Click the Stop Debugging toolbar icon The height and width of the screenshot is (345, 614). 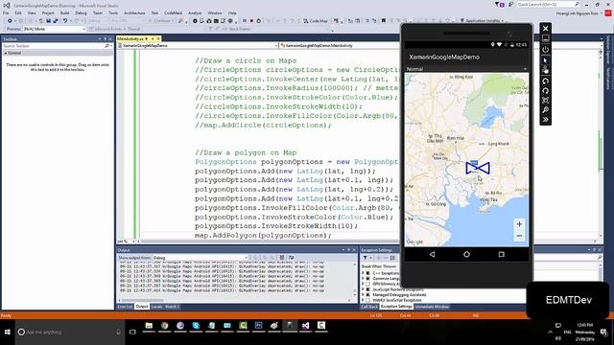click(x=251, y=21)
